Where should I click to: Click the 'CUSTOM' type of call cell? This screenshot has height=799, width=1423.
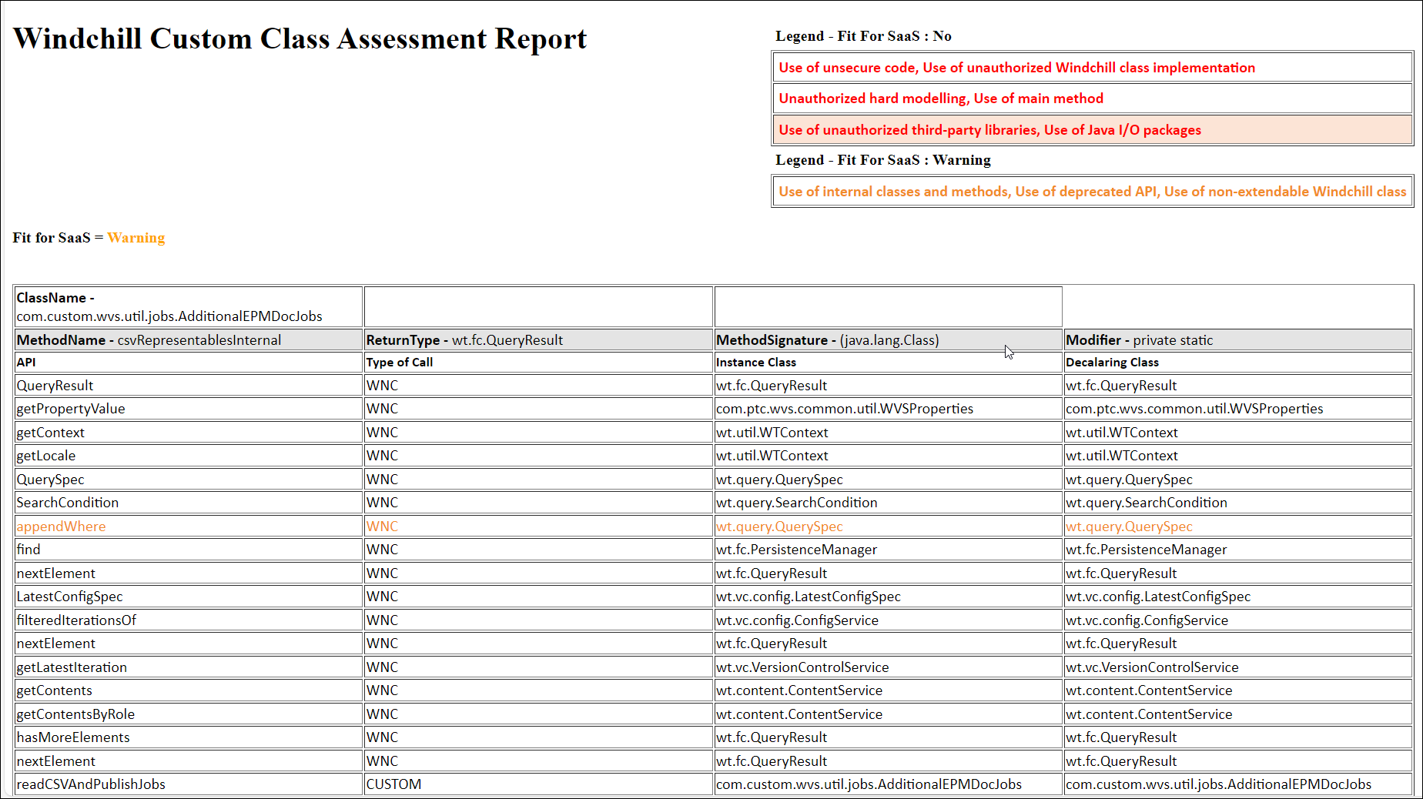(538, 784)
